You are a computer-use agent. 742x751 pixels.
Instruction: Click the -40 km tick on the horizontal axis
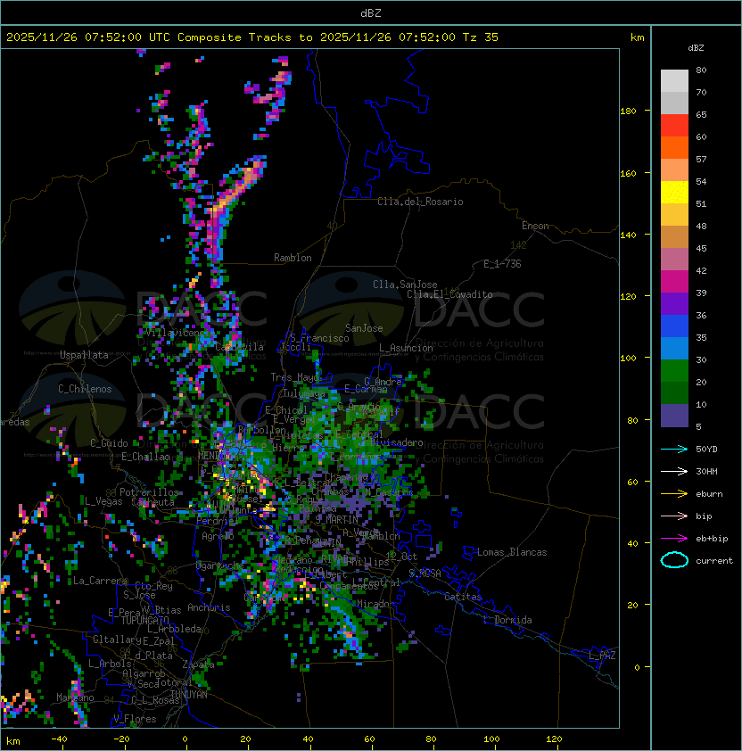click(60, 739)
